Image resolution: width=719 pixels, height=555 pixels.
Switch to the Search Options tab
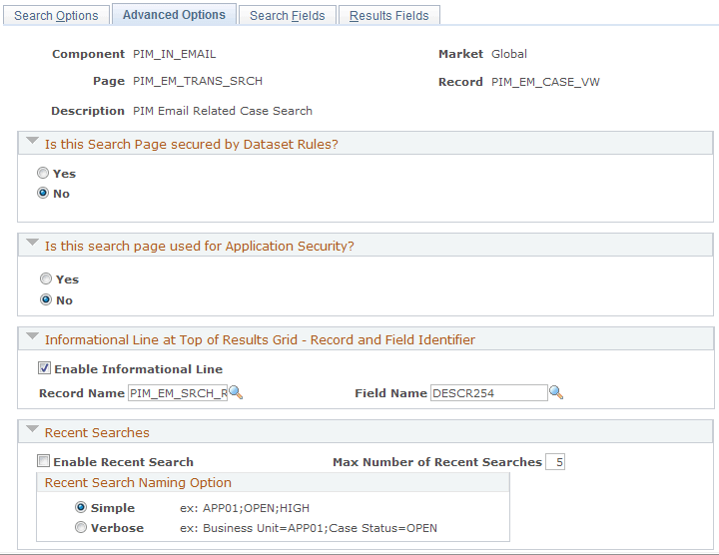click(x=56, y=16)
